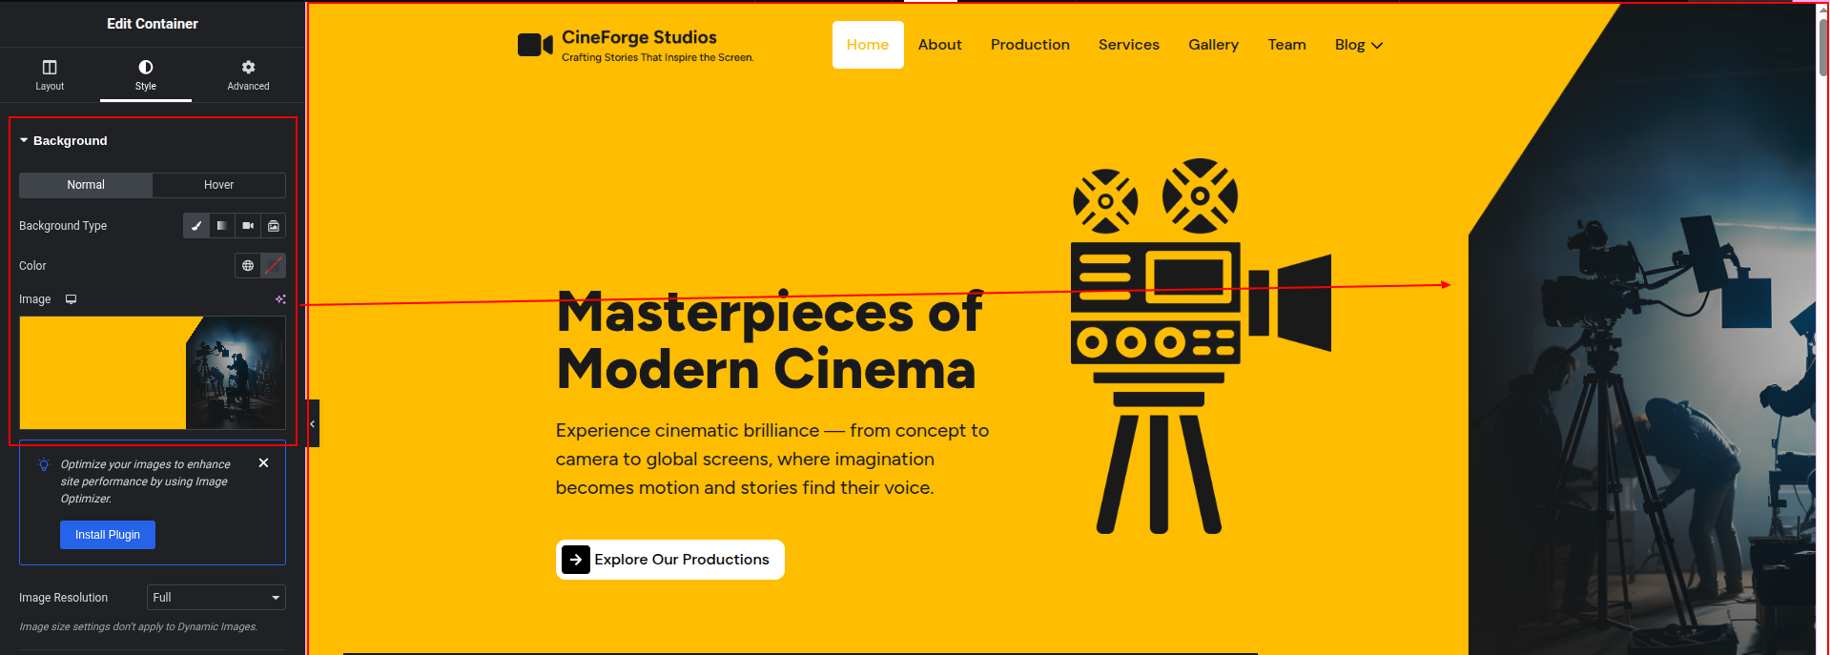The height and width of the screenshot is (655, 1830).
Task: Expand the Blog menu dropdown
Action: [1358, 45]
